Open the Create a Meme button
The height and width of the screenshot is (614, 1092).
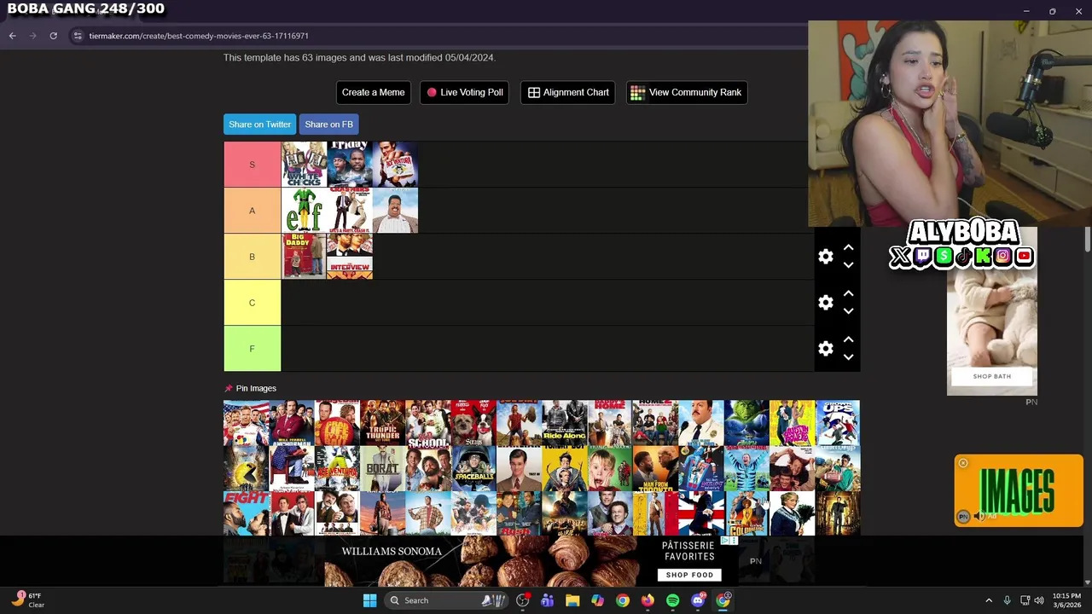373,92
